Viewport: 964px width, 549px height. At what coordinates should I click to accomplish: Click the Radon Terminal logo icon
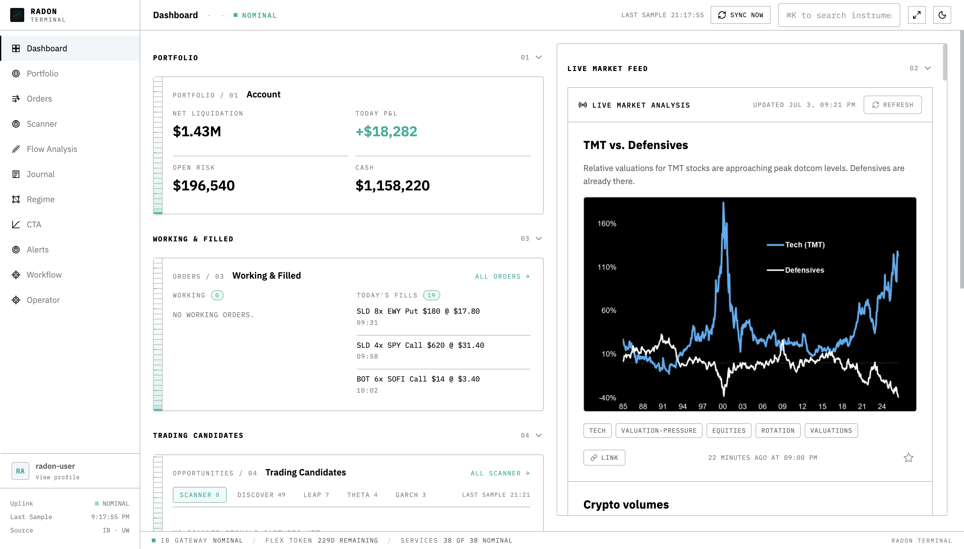(x=17, y=15)
